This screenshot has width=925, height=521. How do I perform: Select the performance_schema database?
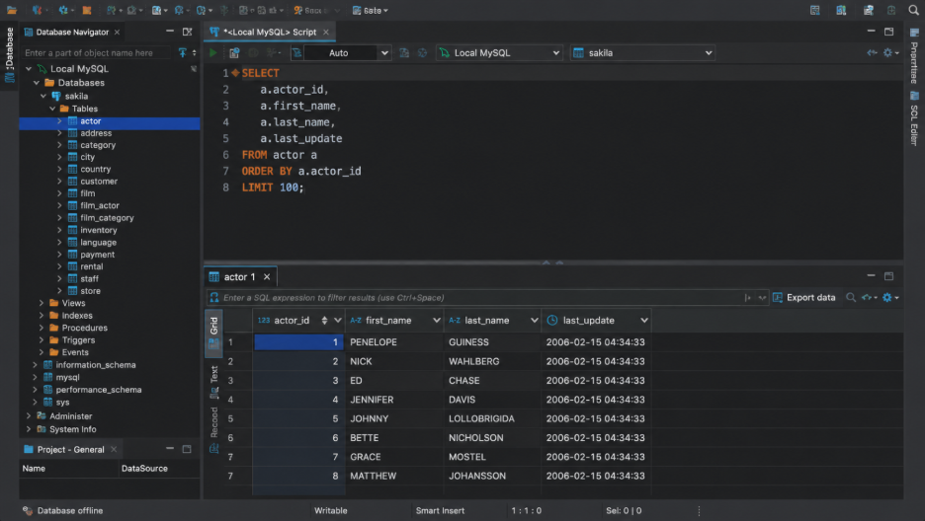coord(99,390)
